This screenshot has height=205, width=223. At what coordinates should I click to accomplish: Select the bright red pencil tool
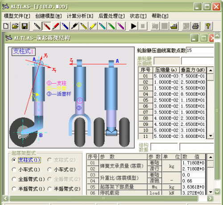[x=56, y=26]
